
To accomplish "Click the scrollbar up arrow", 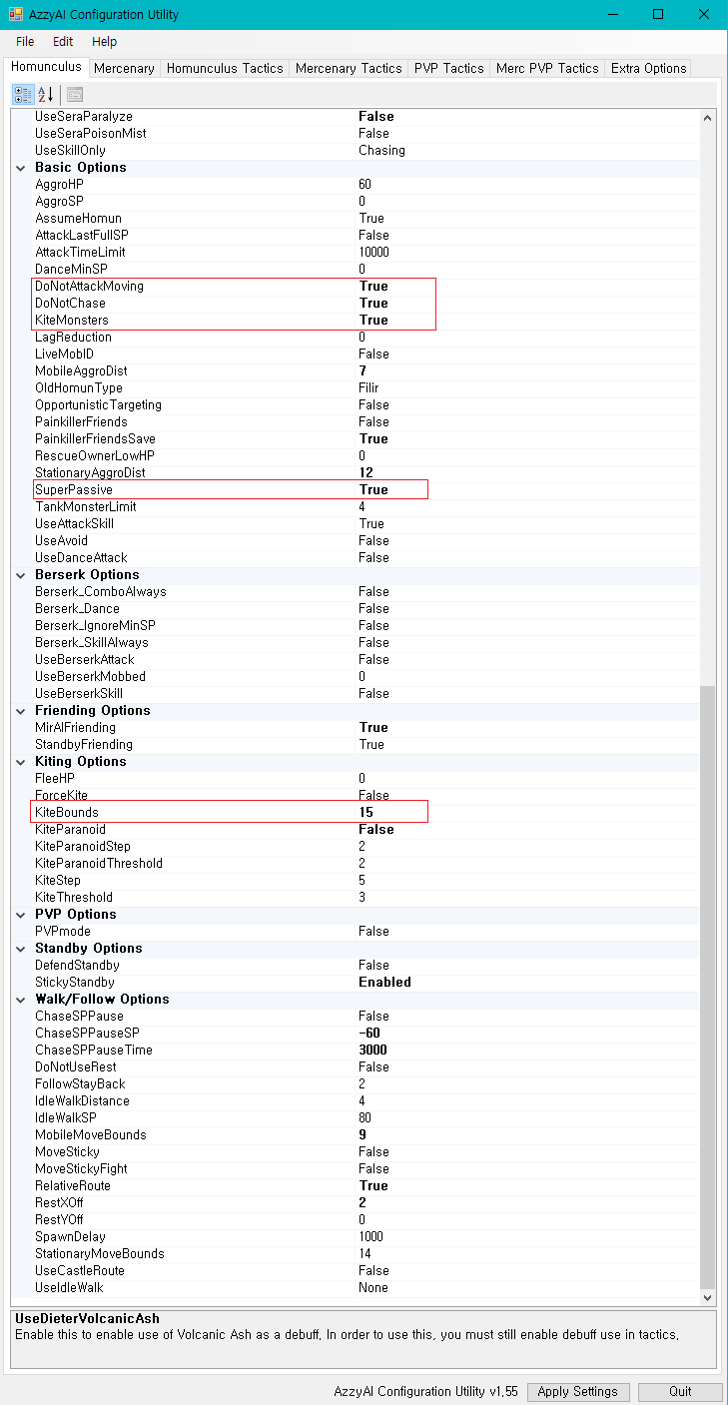I will click(x=708, y=117).
